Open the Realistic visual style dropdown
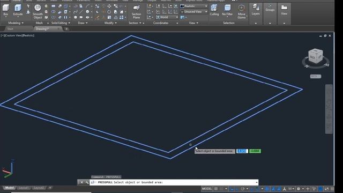The width and height of the screenshot is (343, 193). pyautogui.click(x=194, y=6)
